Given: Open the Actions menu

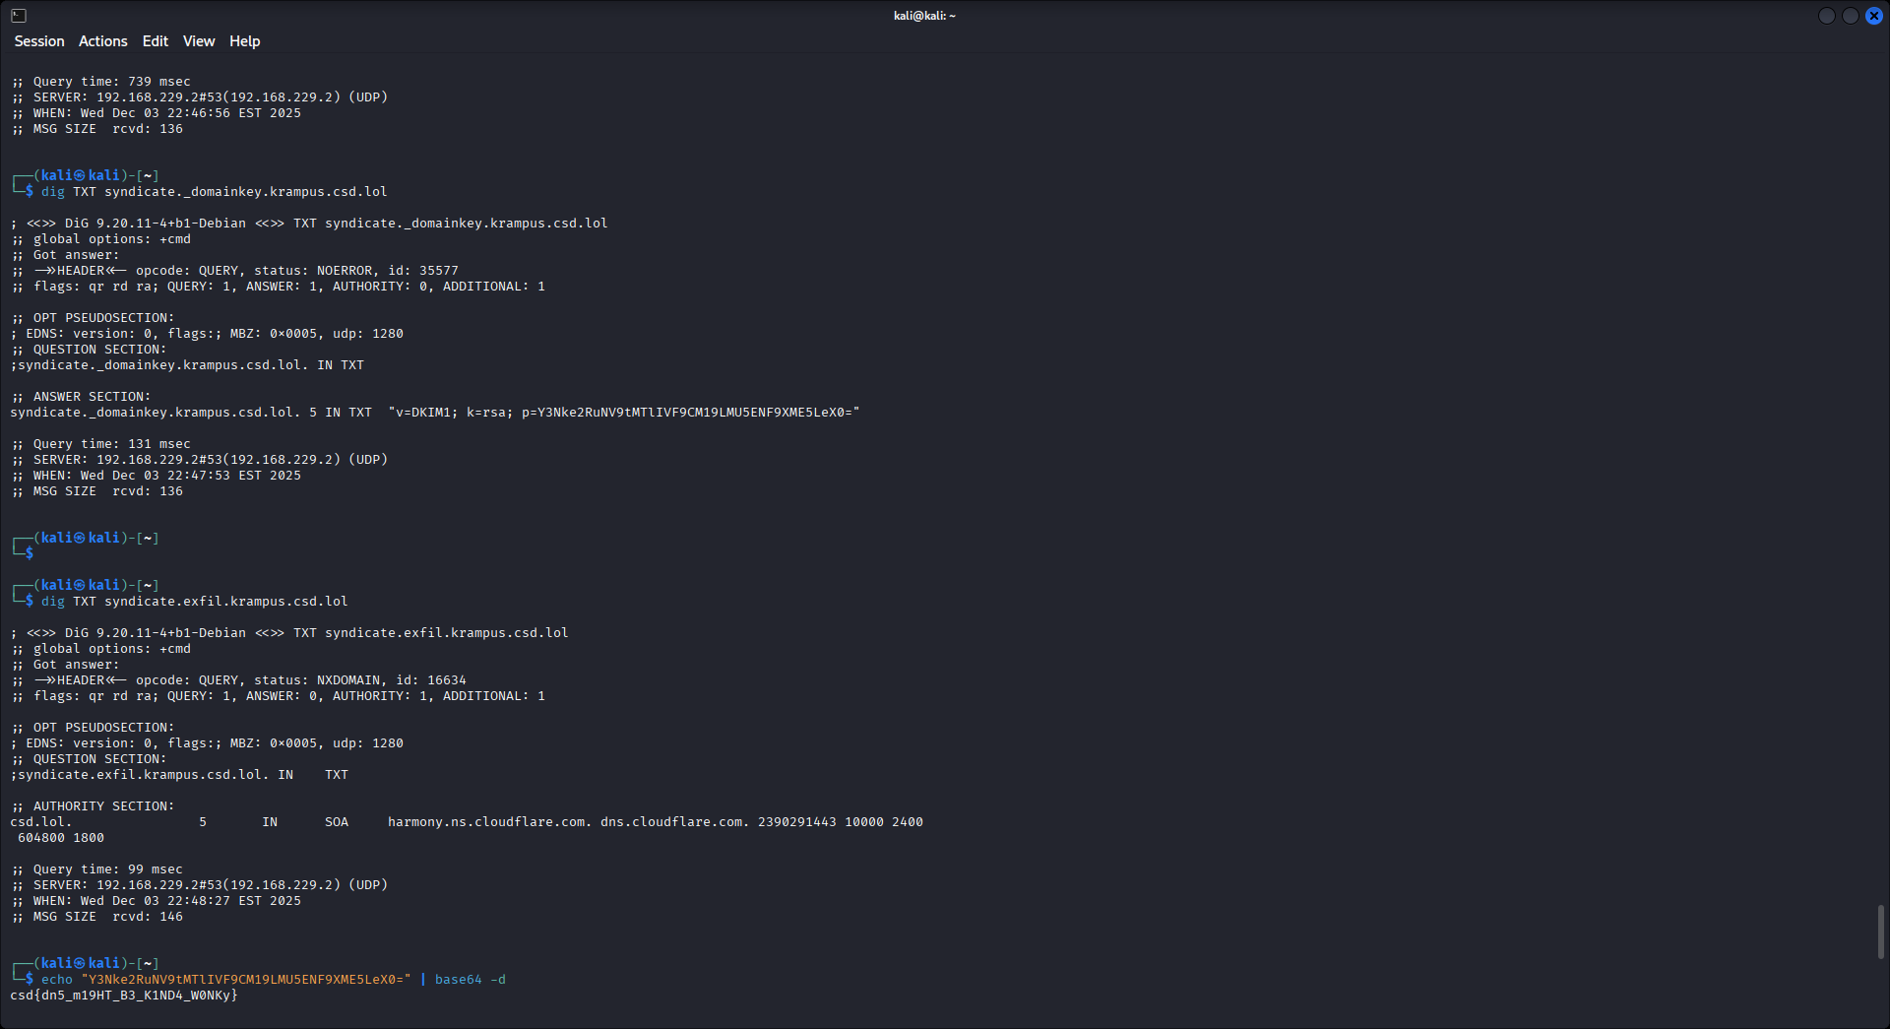Looking at the screenshot, I should click(102, 41).
